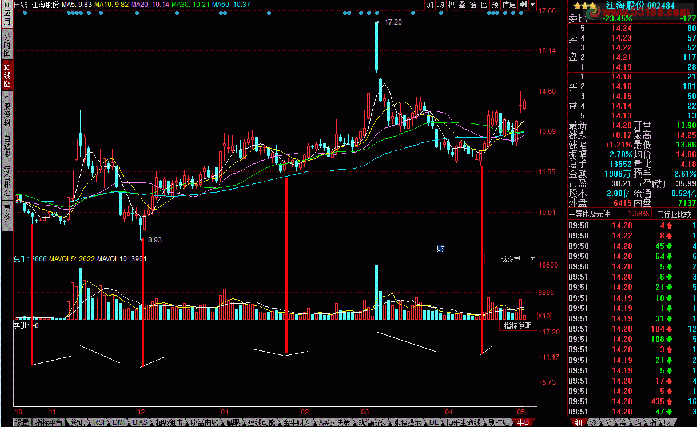697x427 pixels.
Task: Select the 鹰眼 indicator tab
Action: coord(233,422)
